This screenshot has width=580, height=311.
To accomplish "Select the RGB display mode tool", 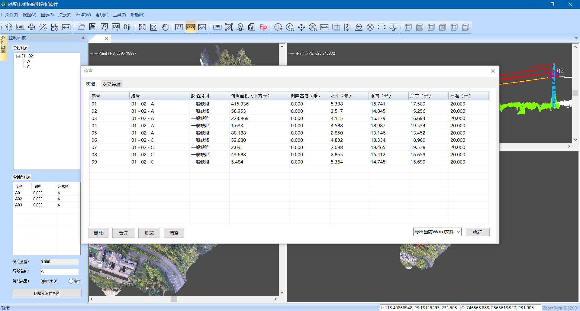I will [x=191, y=27].
